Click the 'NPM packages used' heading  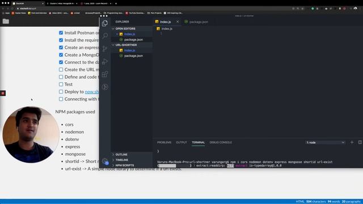(x=75, y=112)
